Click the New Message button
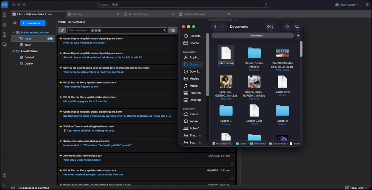 click(33, 23)
